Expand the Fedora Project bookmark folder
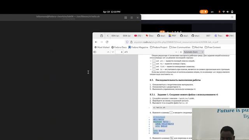The image size is (249, 140). point(159,47)
